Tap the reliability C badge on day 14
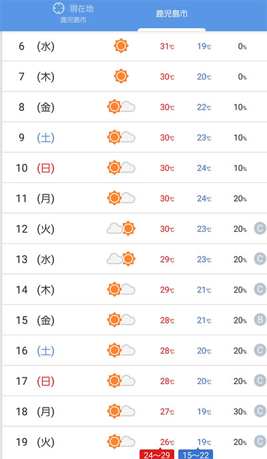The image size is (267, 459). pyautogui.click(x=260, y=289)
